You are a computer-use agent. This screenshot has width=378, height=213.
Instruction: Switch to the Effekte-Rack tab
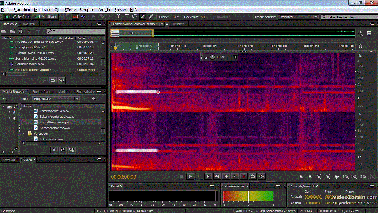[x=41, y=92]
